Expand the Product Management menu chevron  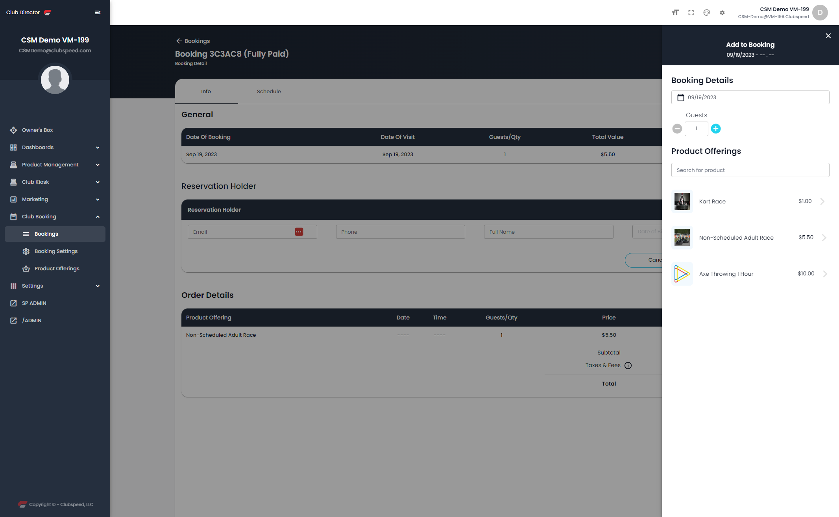98,165
